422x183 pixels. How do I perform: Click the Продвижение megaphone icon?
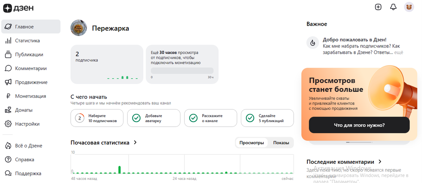[x=8, y=82]
